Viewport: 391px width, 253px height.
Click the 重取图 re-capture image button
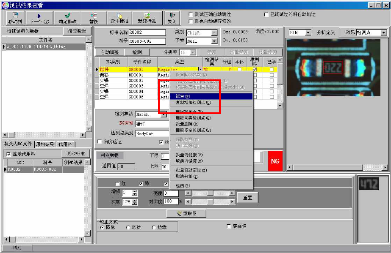[x=186, y=213]
